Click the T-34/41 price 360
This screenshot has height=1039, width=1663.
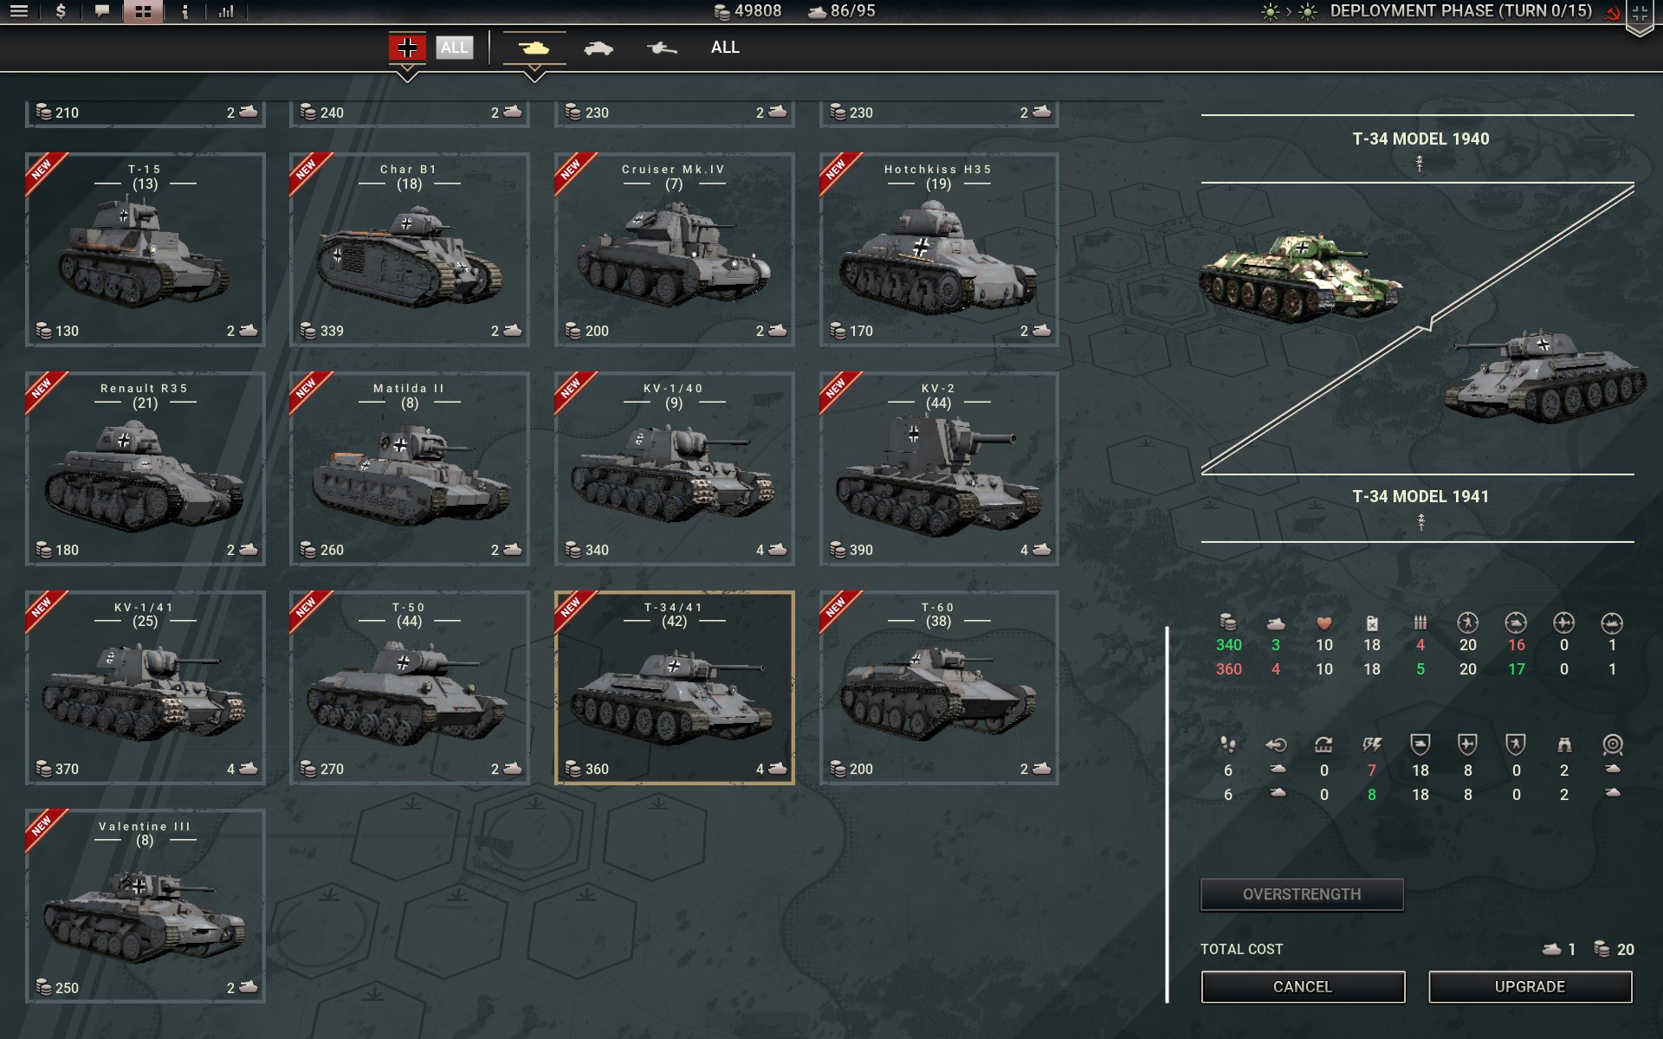point(597,769)
